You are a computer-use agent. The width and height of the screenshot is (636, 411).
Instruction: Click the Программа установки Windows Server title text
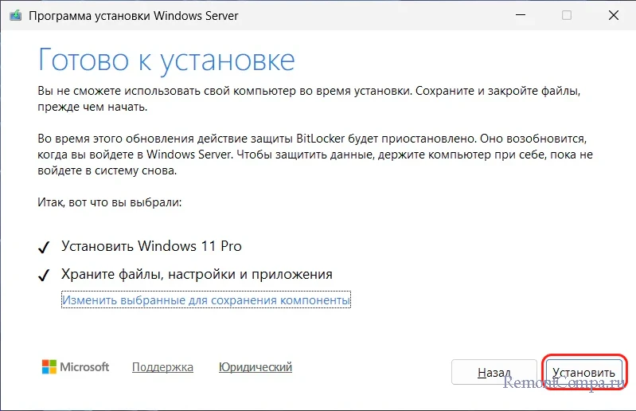pyautogui.click(x=133, y=16)
